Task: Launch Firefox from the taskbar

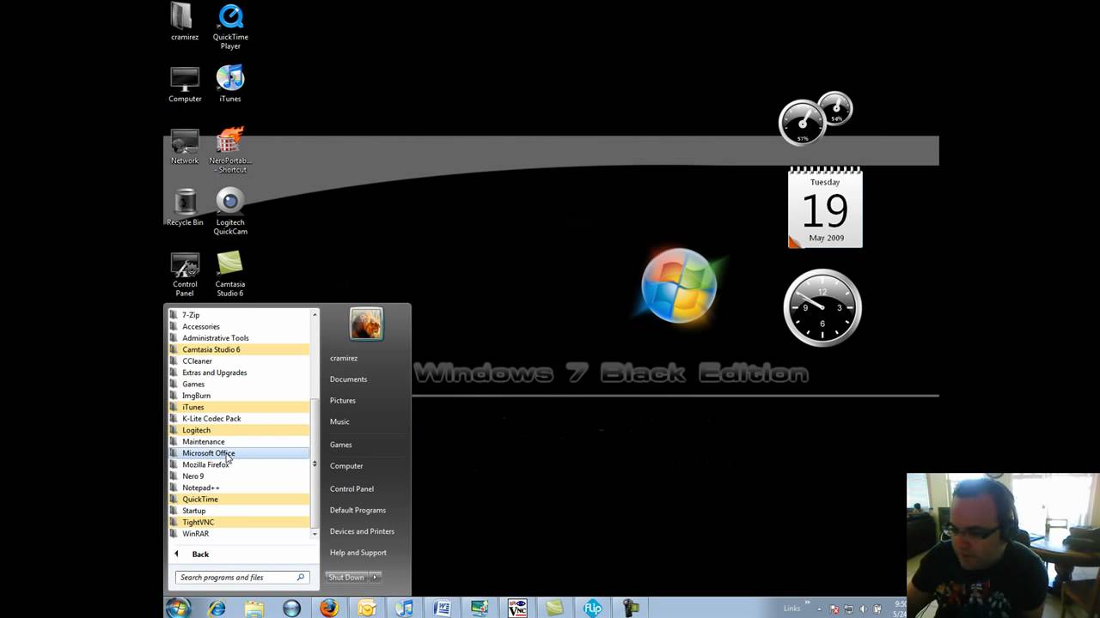Action: 329,608
